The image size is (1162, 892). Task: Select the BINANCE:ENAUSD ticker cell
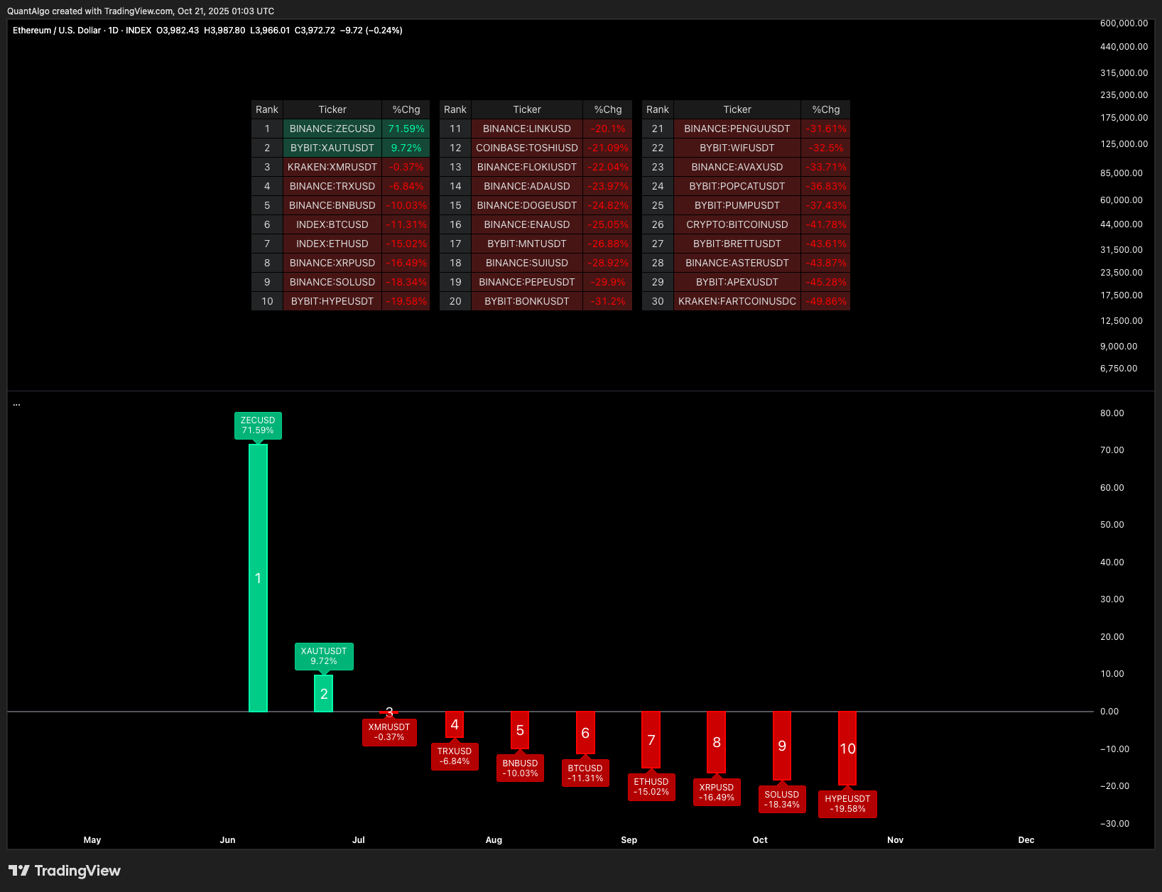click(527, 224)
